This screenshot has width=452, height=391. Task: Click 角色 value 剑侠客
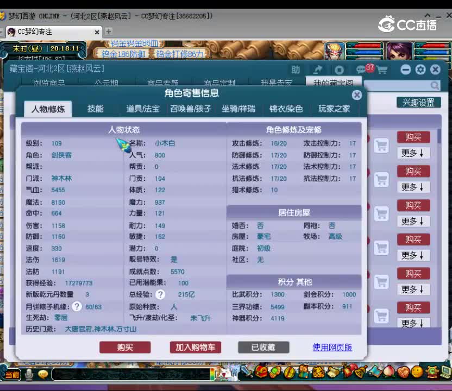point(61,155)
